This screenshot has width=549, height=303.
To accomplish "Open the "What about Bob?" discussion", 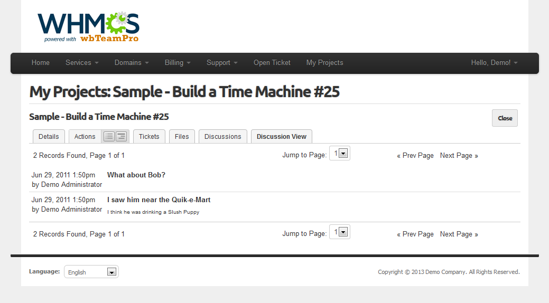I will tap(136, 175).
